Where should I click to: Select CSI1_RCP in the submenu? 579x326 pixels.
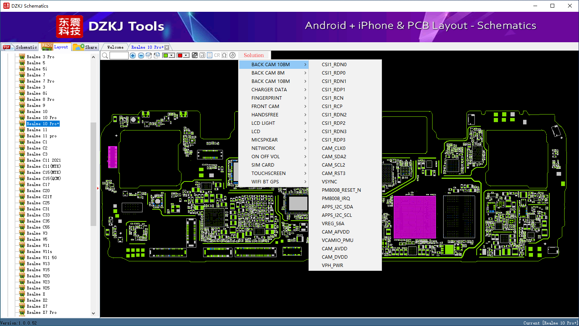pyautogui.click(x=345, y=107)
